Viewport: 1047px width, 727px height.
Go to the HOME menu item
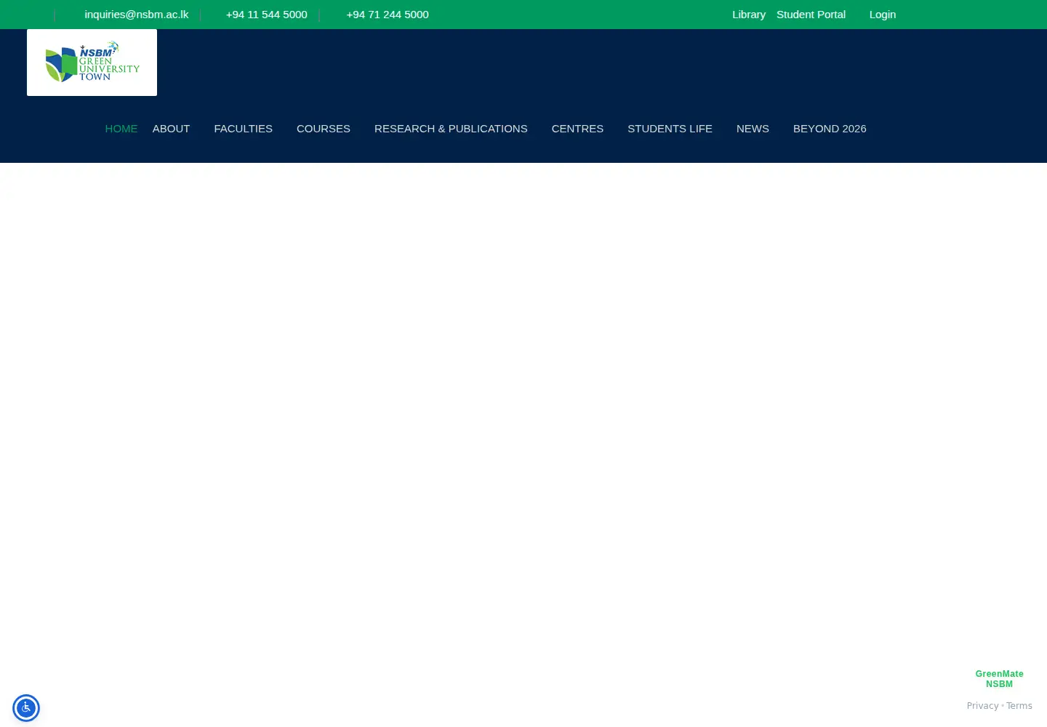coord(121,129)
